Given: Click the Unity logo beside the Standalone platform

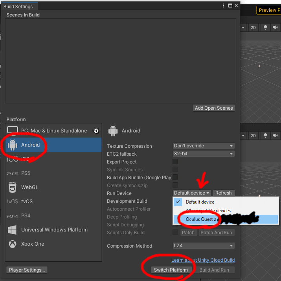Looking at the screenshot, I should click(96, 131).
